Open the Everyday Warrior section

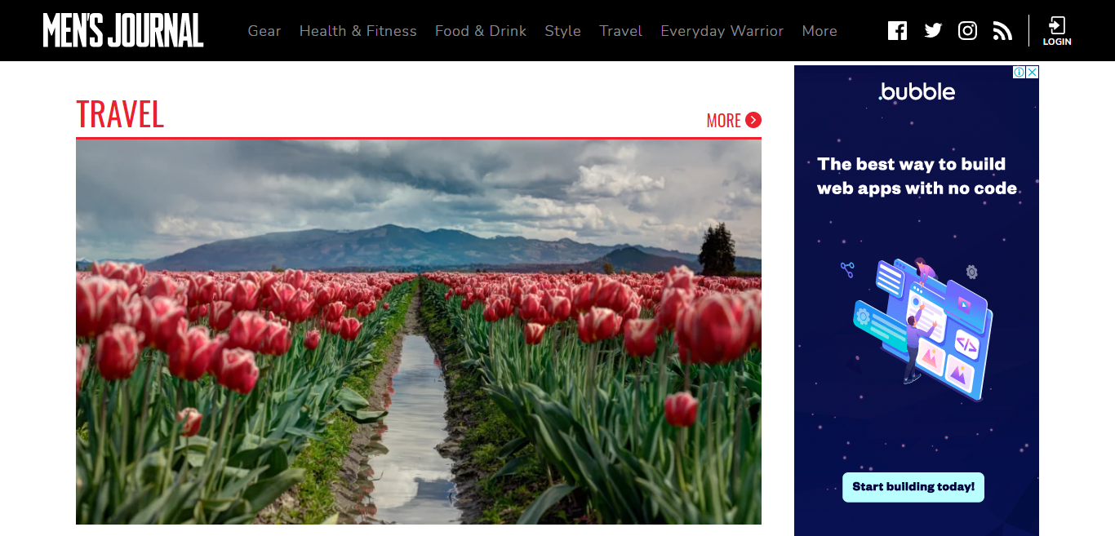(x=722, y=31)
